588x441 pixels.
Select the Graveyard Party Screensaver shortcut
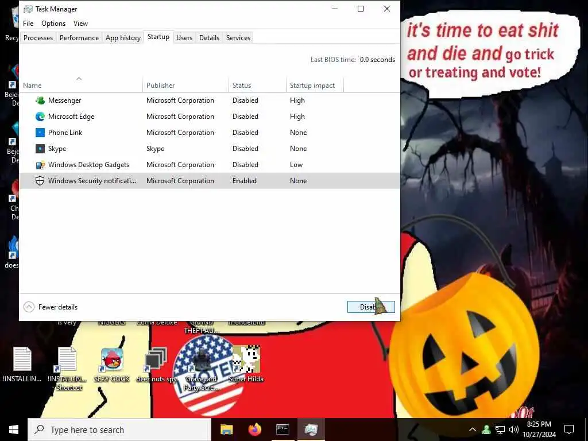(x=201, y=369)
